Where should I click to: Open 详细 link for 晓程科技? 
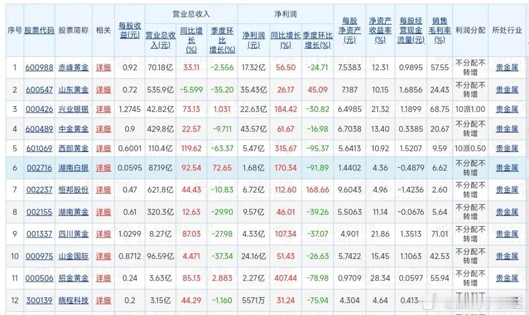(x=103, y=301)
